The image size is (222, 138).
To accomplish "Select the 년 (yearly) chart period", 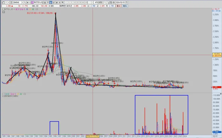I will click(x=54, y=3).
